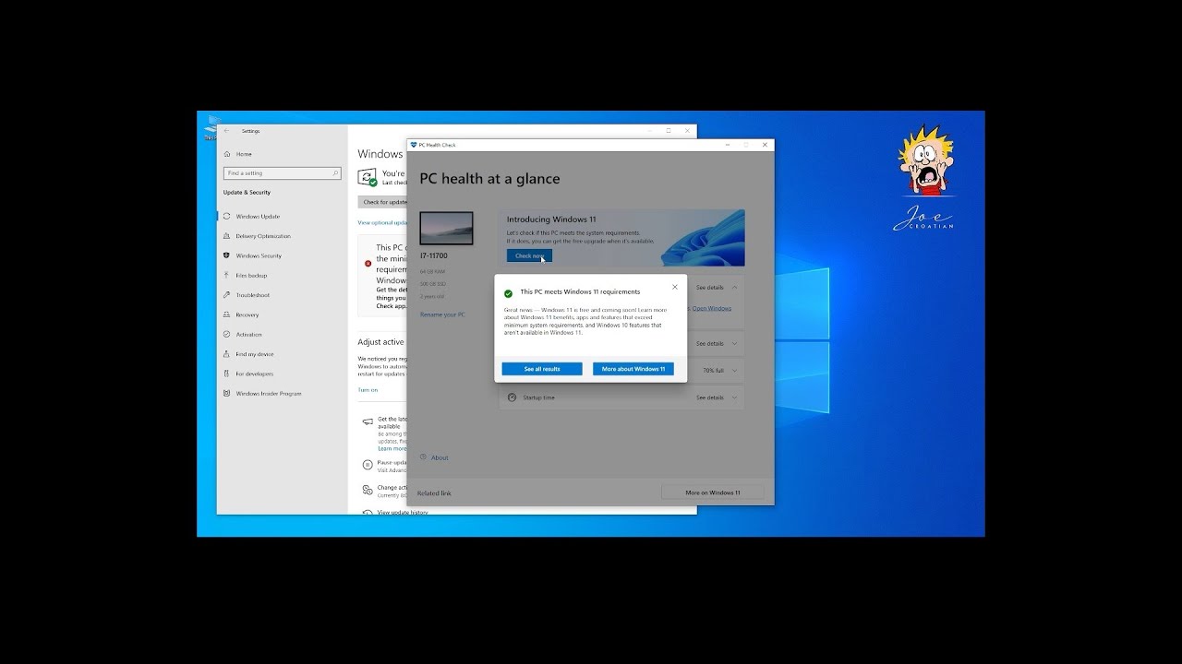Click the Get the latest updates megaphone icon
The height and width of the screenshot is (664, 1182).
368,421
